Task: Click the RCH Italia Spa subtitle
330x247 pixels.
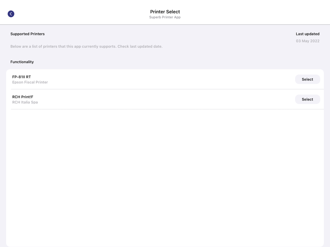Action: [25, 102]
